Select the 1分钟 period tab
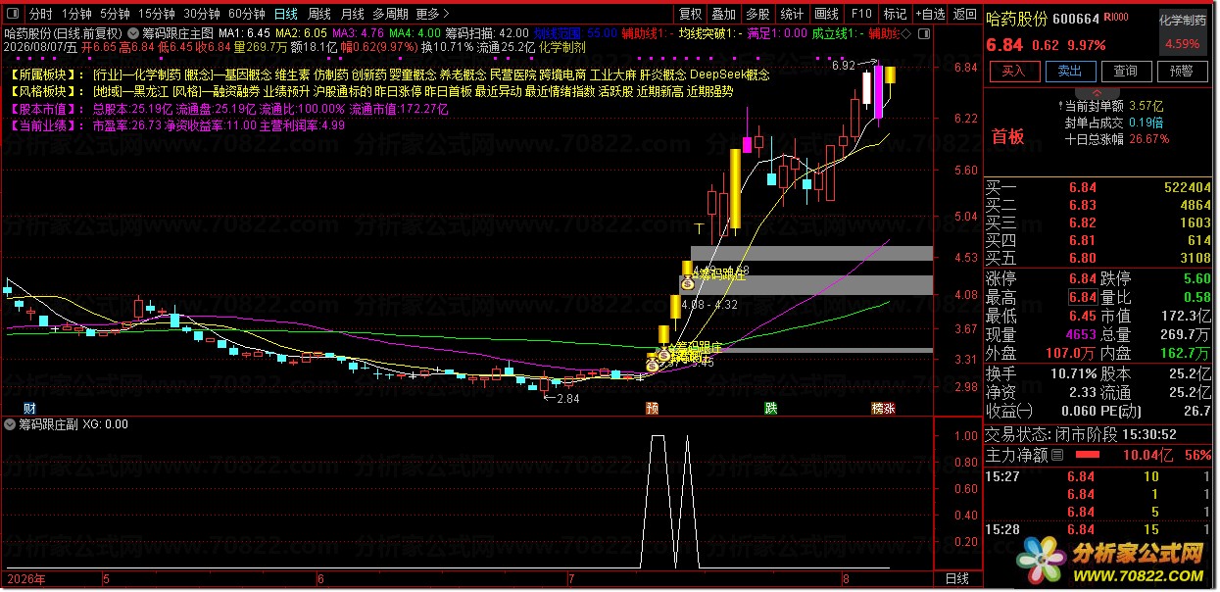Viewport: 1220px width, 592px height. [76, 15]
